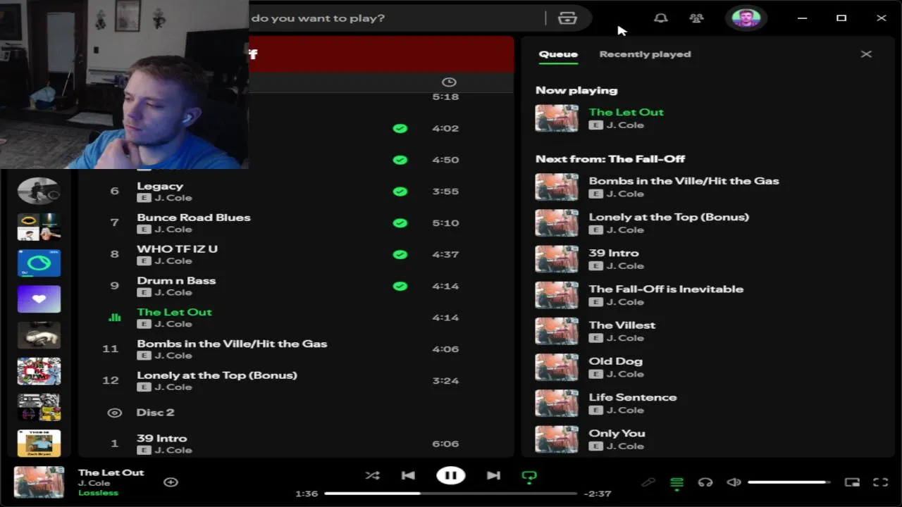Mute the volume speaker icon
The image size is (902, 507).
(x=734, y=482)
